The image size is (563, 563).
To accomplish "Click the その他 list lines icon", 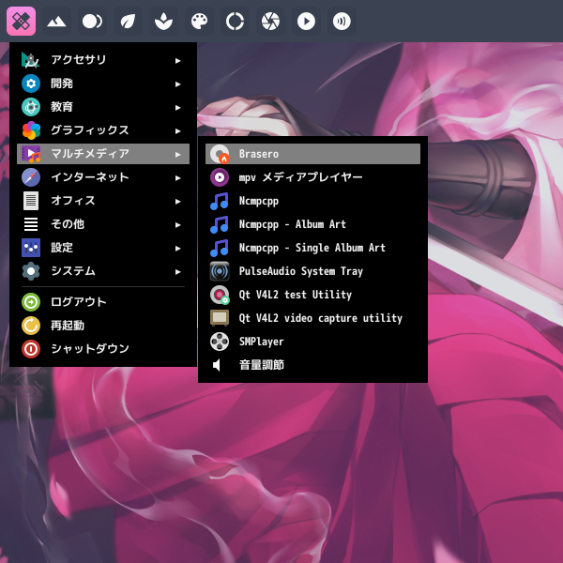I will coord(31,224).
